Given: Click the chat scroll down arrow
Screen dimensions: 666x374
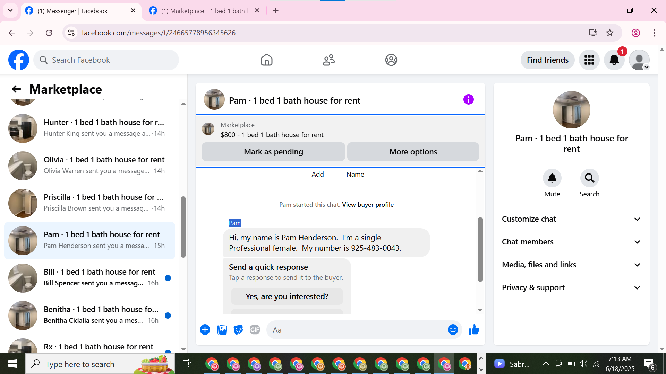Looking at the screenshot, I should (480, 310).
